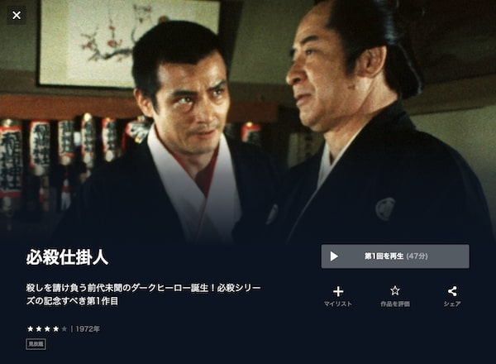The image size is (496, 364).
Task: Click the share nodes icon
Action: (452, 291)
